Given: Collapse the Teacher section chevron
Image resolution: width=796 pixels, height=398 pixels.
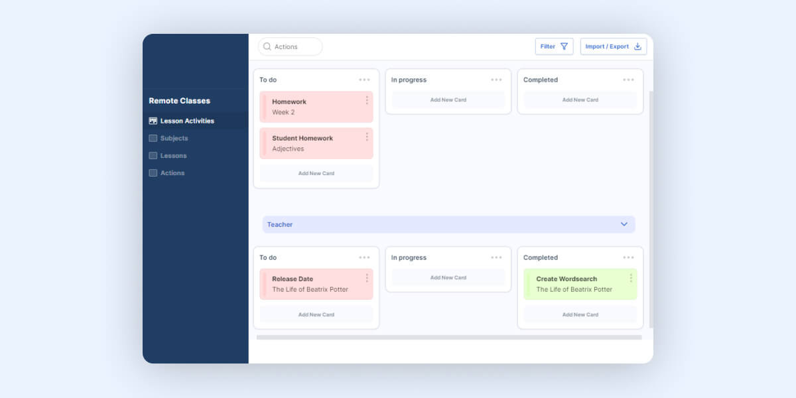Looking at the screenshot, I should coord(624,224).
